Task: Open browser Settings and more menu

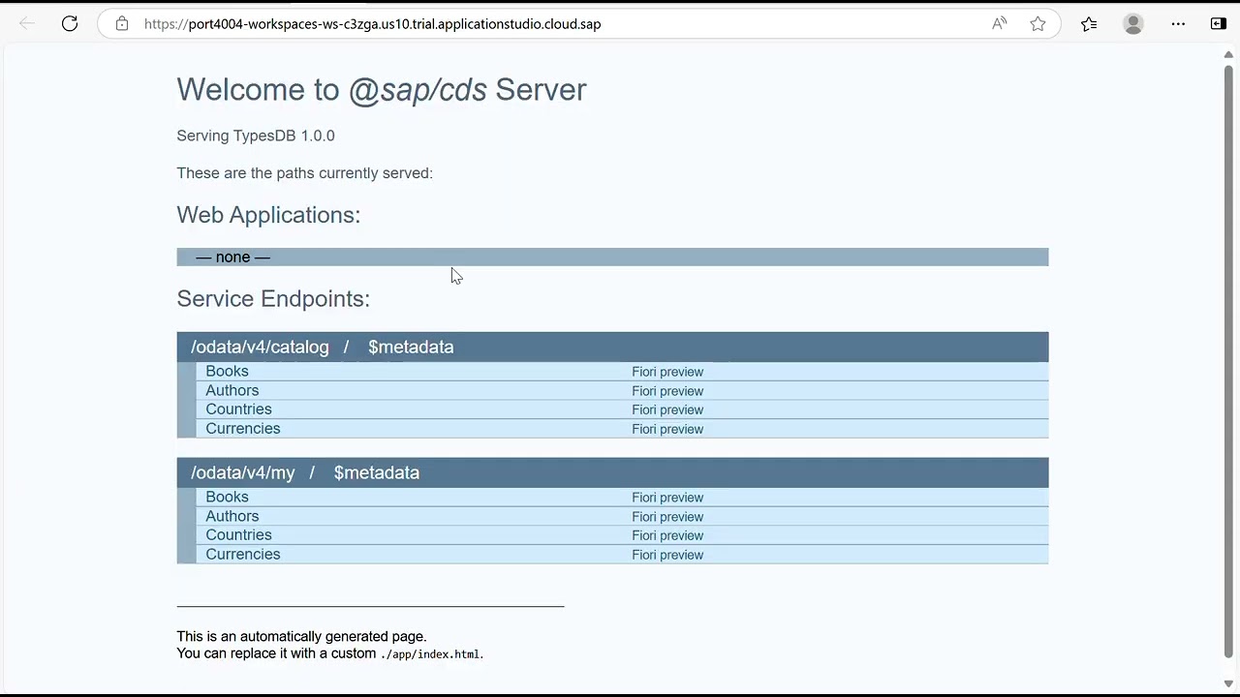Action: coord(1178,23)
